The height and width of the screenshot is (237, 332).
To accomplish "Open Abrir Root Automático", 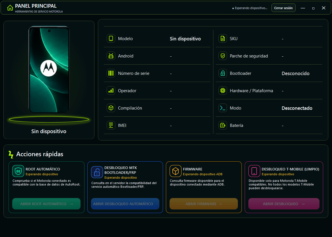I will [x=46, y=204].
